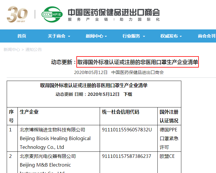Select company 北京麦邦光电仪器有限公司
The height and width of the screenshot is (173, 216).
[48, 156]
